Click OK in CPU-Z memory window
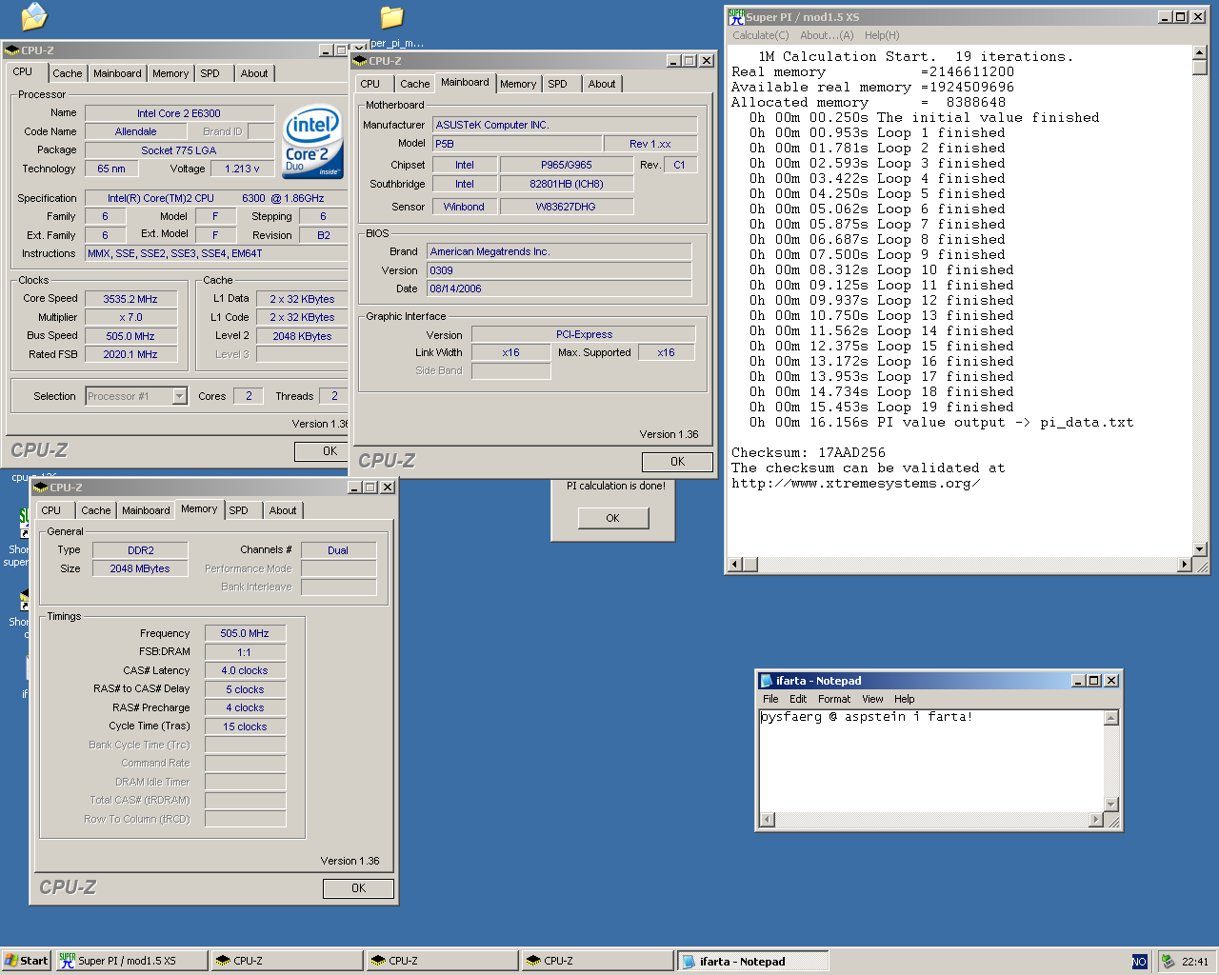1219x975 pixels. pos(358,888)
